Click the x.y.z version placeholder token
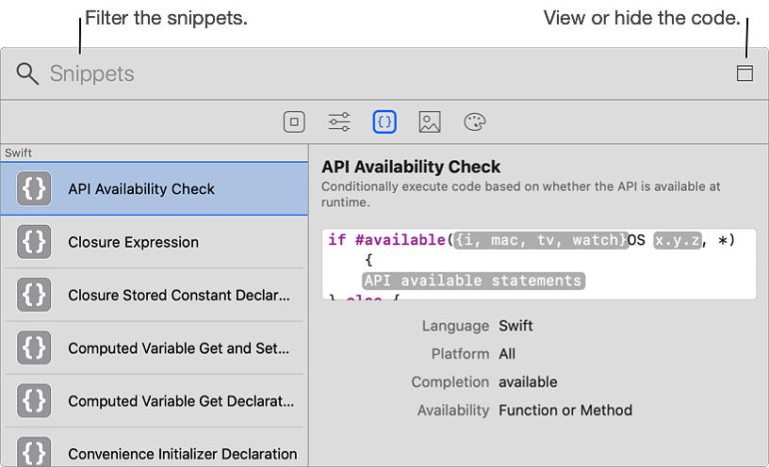This screenshot has width=769, height=467. coord(678,240)
